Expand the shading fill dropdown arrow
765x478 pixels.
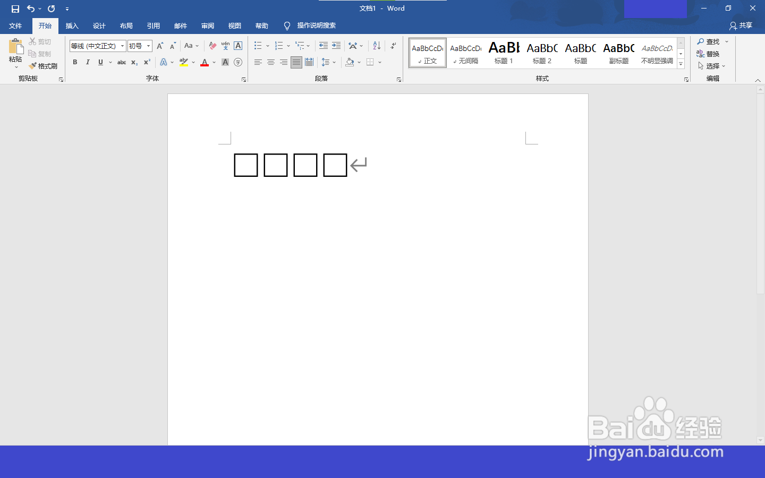coord(359,62)
